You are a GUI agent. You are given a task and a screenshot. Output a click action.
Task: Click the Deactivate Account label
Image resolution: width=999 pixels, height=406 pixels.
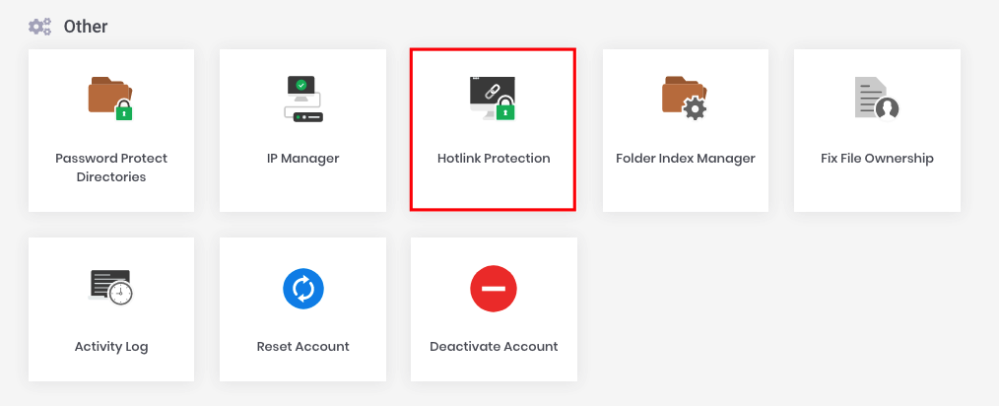[x=494, y=346]
